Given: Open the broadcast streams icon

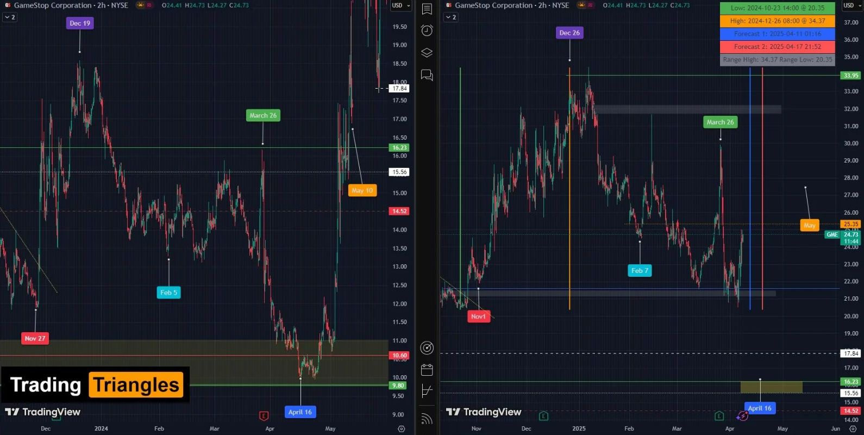Looking at the screenshot, I should [x=427, y=418].
